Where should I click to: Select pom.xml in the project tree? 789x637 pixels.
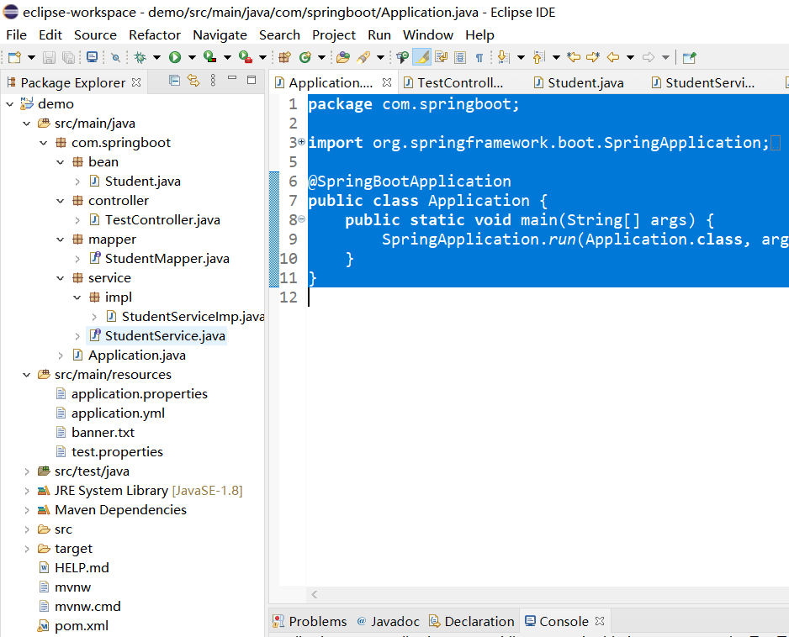coord(81,625)
